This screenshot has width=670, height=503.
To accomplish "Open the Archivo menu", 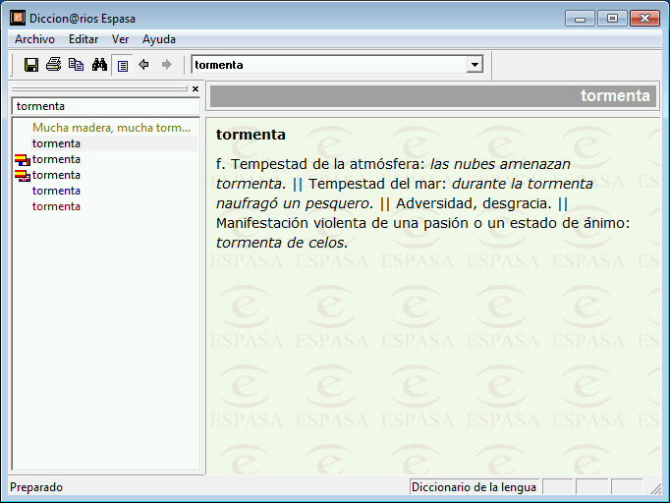I will coord(34,39).
